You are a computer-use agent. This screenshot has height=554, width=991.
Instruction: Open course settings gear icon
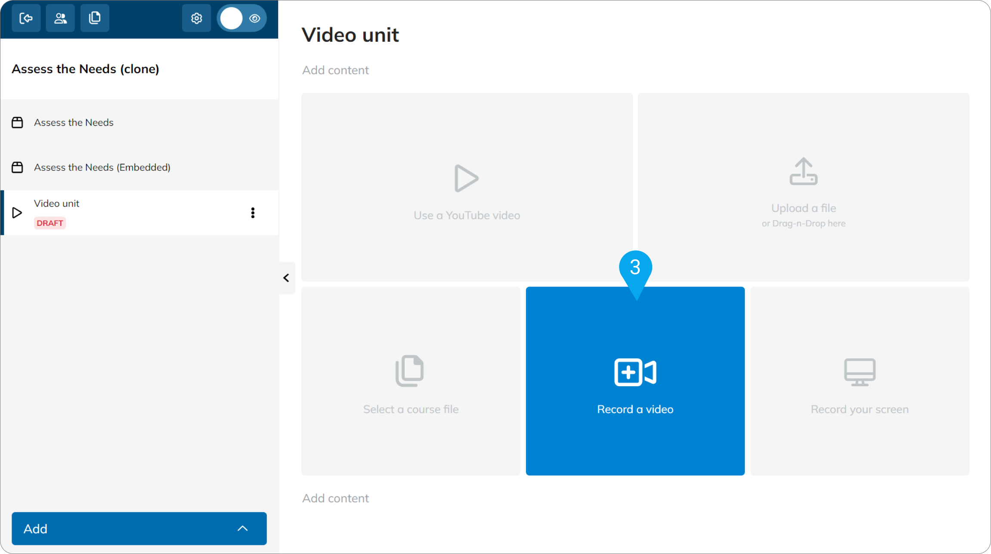click(x=197, y=18)
